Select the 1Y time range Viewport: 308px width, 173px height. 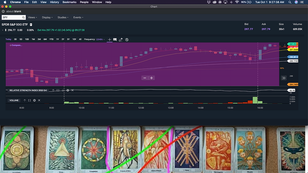tap(58, 39)
